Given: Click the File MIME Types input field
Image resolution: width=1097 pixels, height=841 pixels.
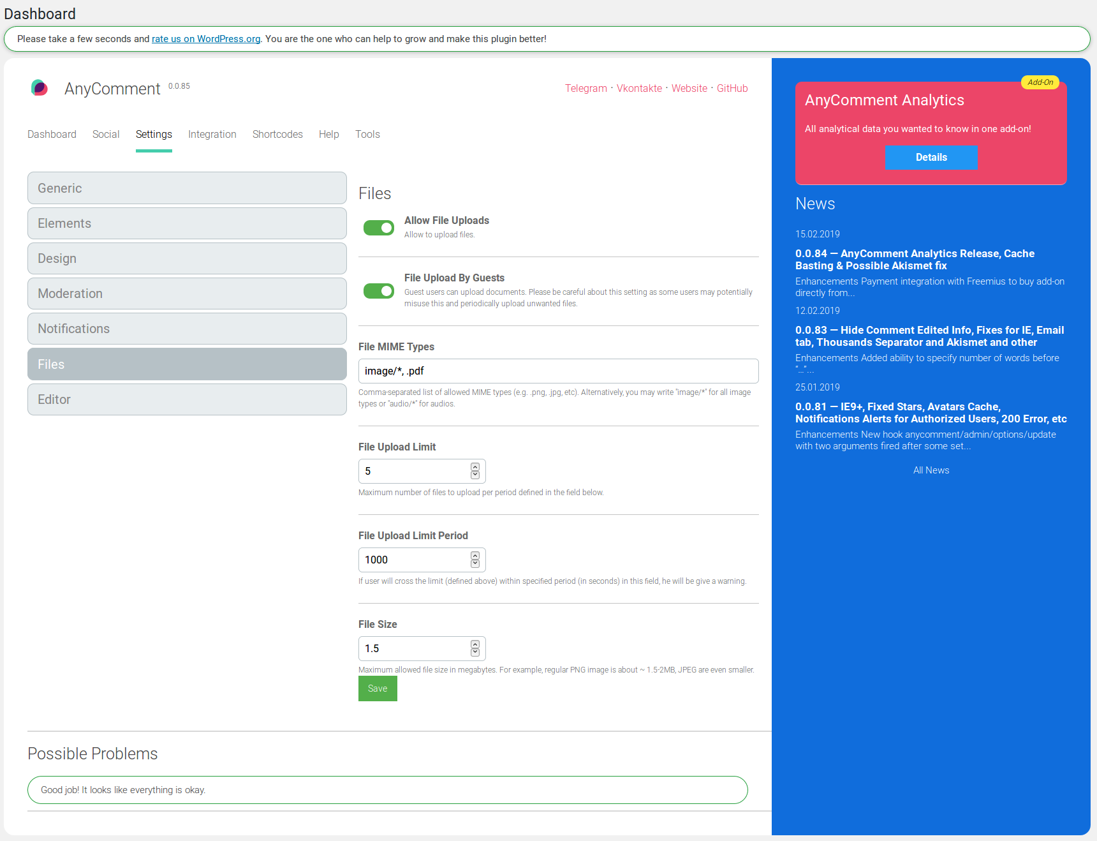Looking at the screenshot, I should coord(559,371).
